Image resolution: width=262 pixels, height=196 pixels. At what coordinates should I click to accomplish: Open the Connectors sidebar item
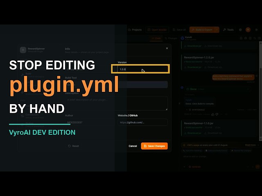32,116
